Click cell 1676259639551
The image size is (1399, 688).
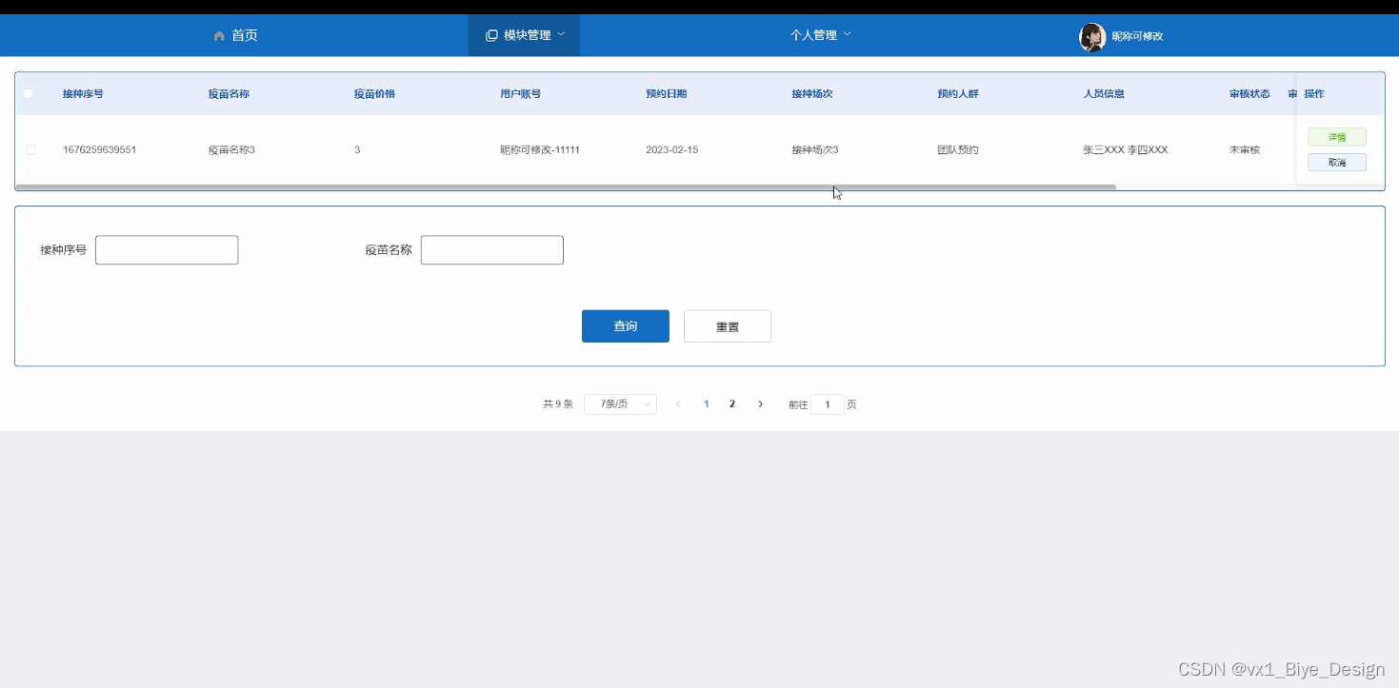100,150
